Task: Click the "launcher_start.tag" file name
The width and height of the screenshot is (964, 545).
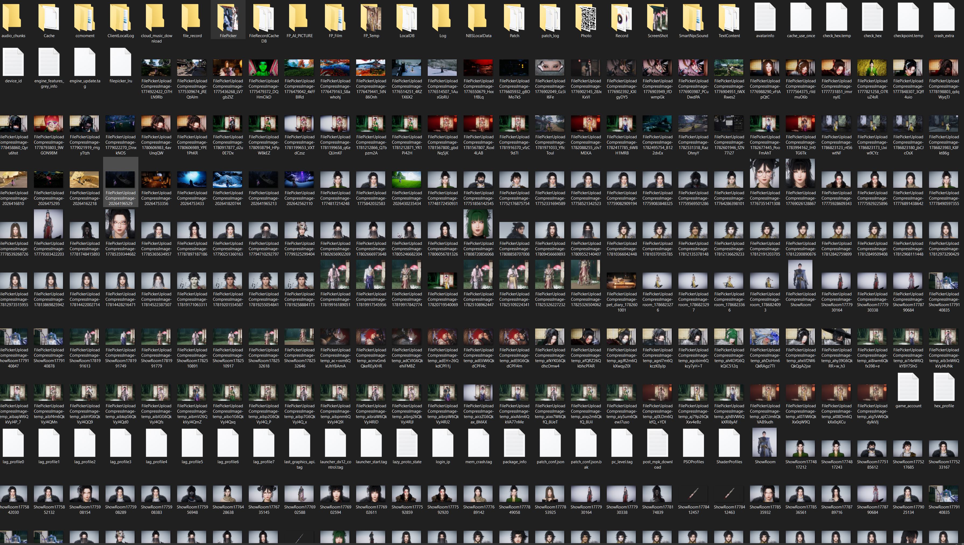Action: point(371,462)
